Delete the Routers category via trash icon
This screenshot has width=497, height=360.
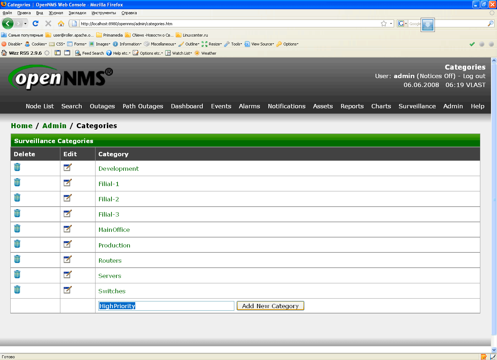pos(17,259)
